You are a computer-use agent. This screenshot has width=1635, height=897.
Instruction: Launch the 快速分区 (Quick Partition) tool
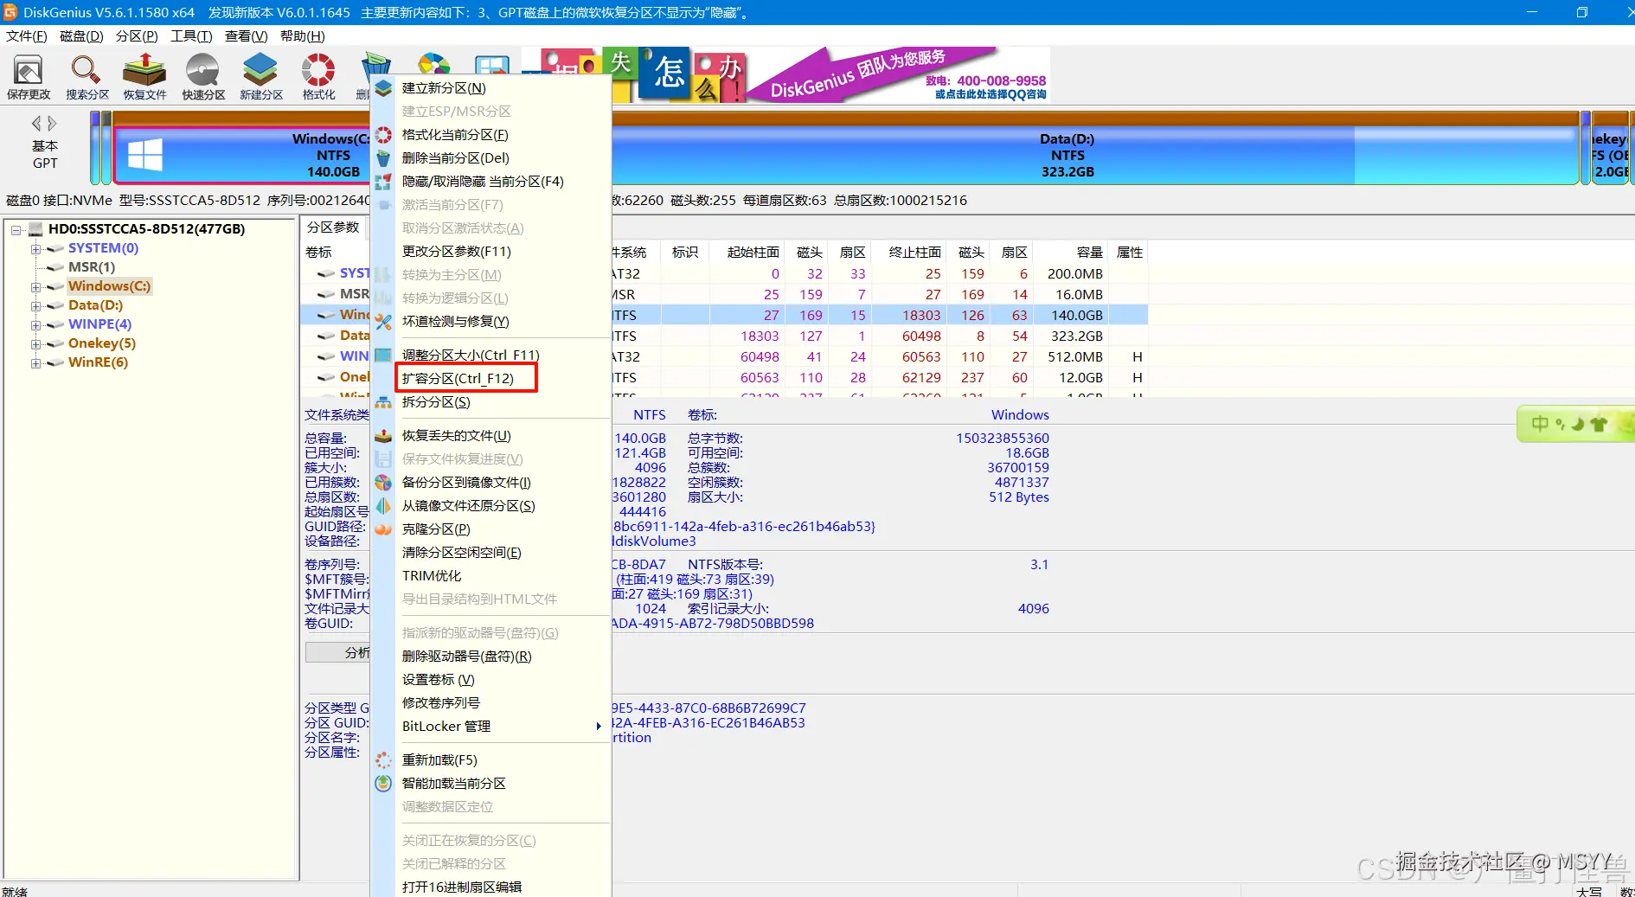tap(203, 77)
